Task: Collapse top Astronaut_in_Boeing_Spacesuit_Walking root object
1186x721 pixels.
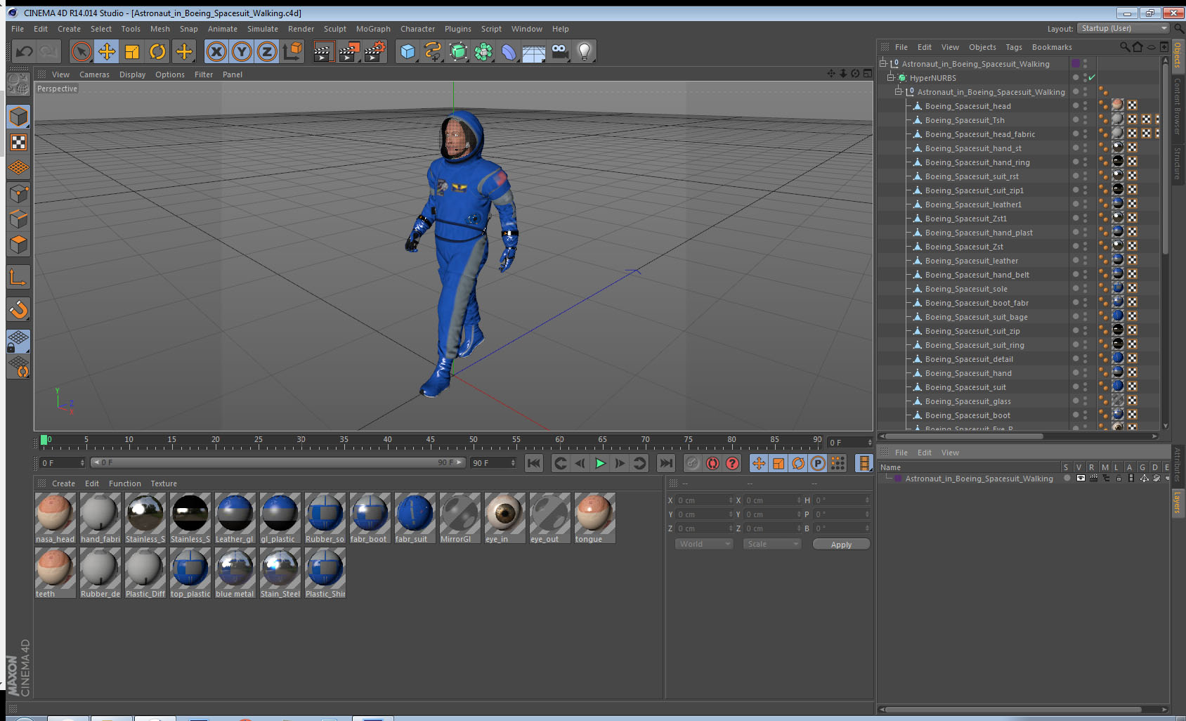Action: point(882,64)
